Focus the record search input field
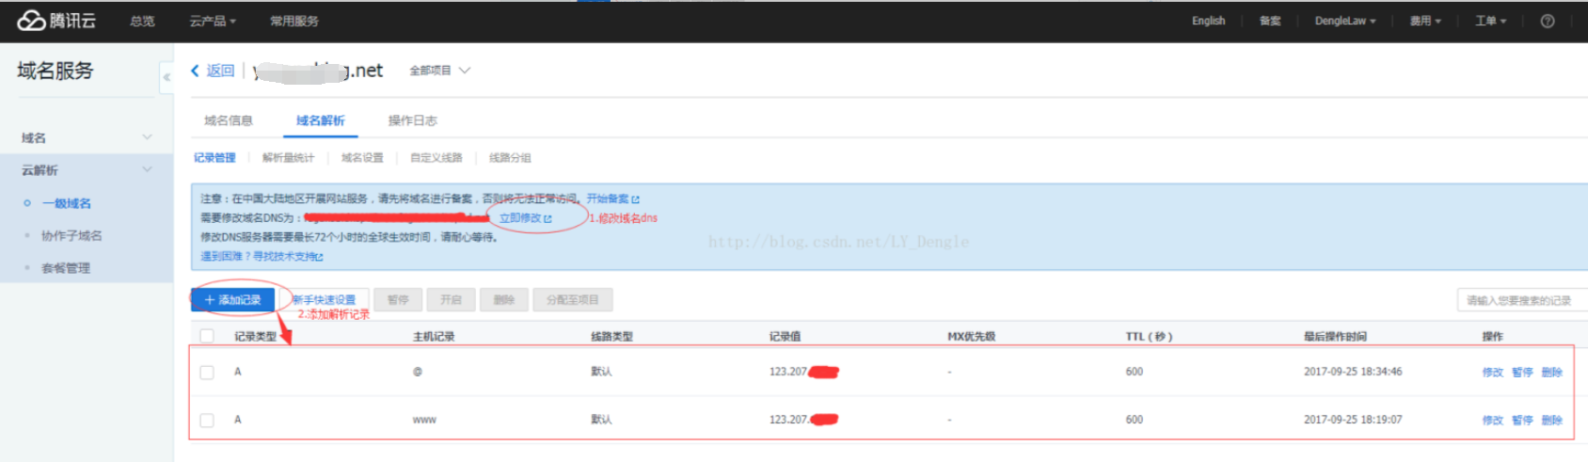The width and height of the screenshot is (1588, 462). [1522, 300]
